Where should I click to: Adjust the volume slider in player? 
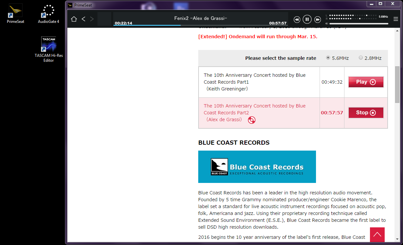coord(359,24)
